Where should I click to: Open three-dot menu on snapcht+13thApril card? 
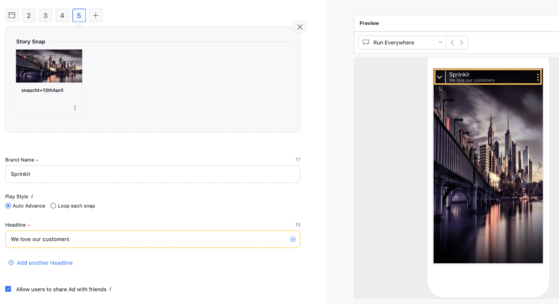(75, 108)
